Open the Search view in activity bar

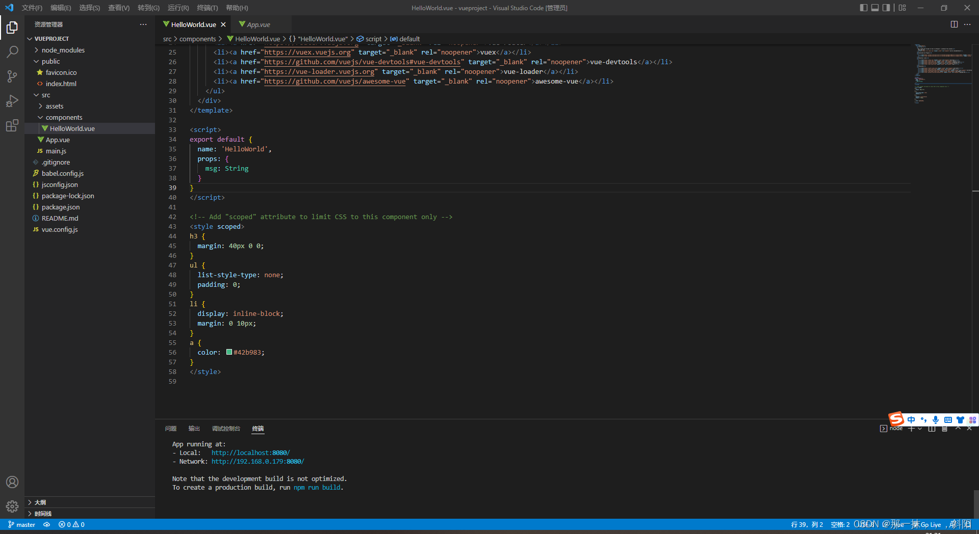coord(12,51)
